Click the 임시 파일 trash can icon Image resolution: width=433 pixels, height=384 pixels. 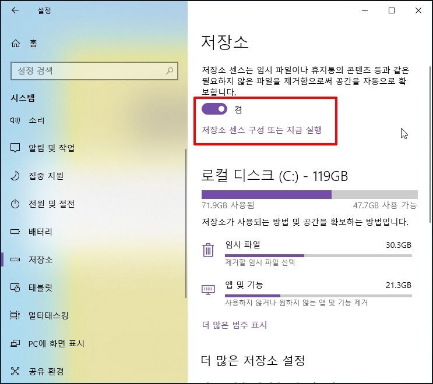pyautogui.click(x=208, y=250)
